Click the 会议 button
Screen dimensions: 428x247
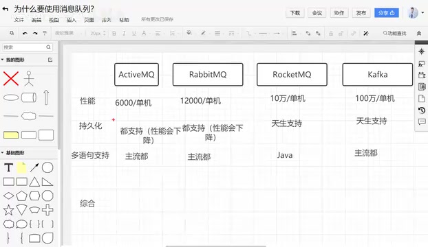click(317, 13)
